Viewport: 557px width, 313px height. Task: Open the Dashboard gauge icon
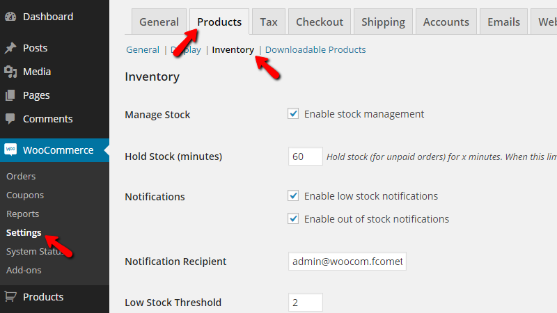(10, 17)
